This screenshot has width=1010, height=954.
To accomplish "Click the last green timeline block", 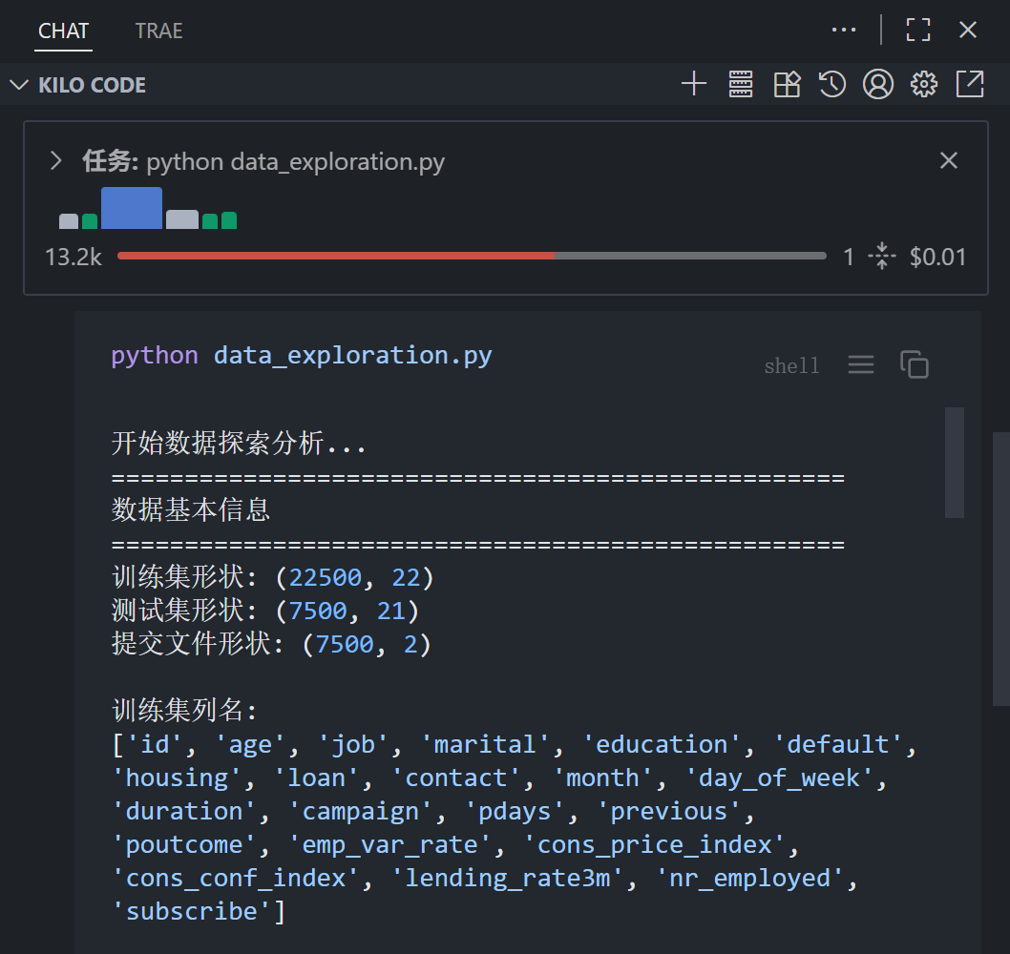I will click(x=229, y=220).
